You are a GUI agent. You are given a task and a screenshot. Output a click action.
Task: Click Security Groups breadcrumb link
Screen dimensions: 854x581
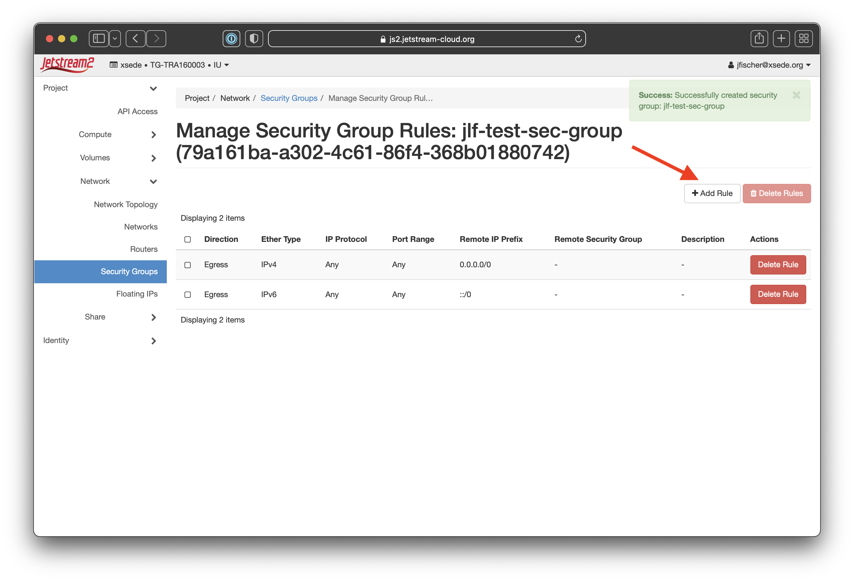[x=289, y=98]
